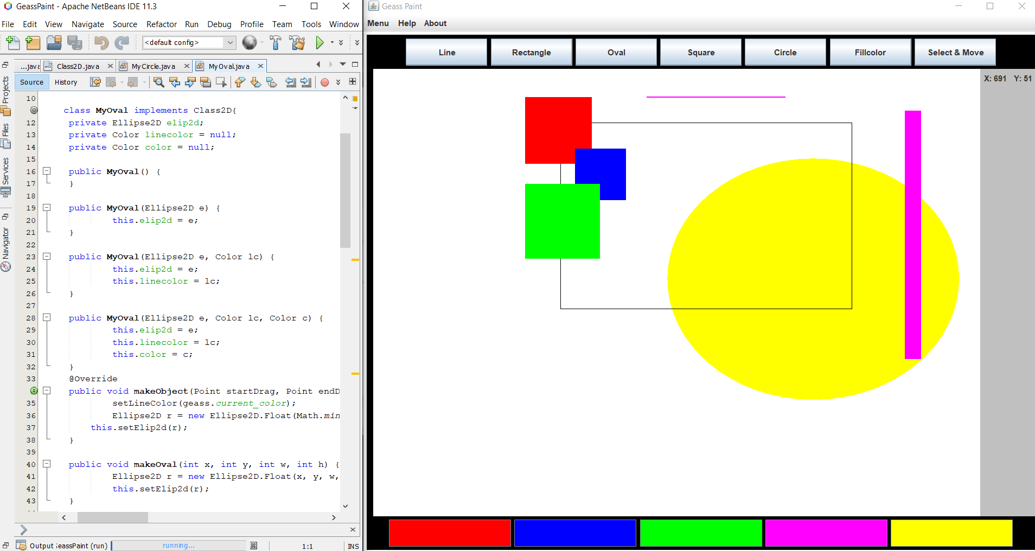Show opened documents list dropdown
The height and width of the screenshot is (551, 1035).
tap(343, 65)
